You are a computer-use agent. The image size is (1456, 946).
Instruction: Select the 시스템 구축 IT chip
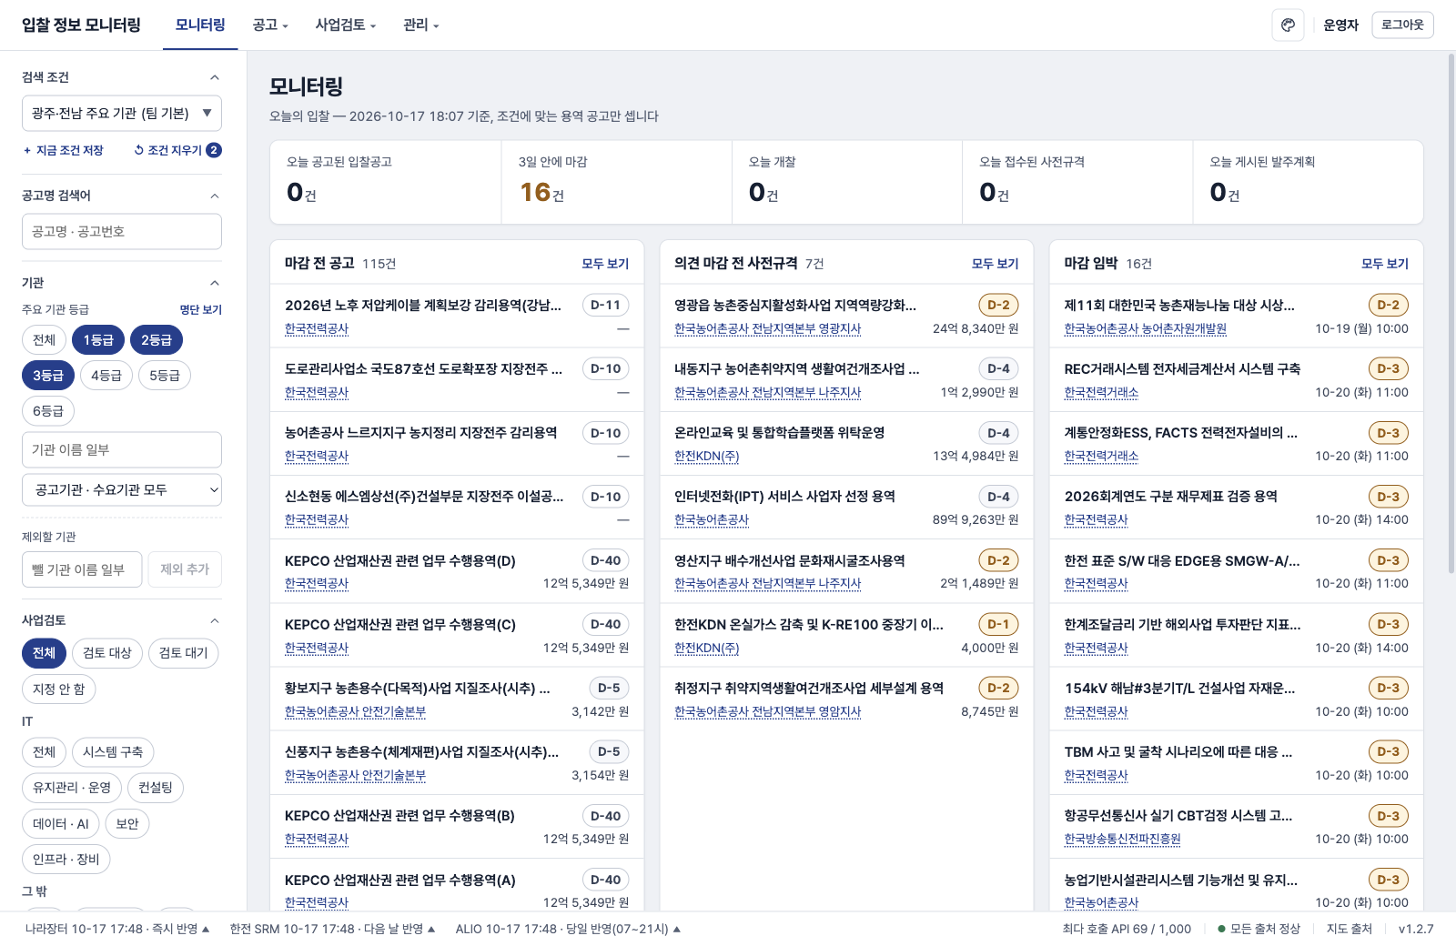pyautogui.click(x=113, y=752)
